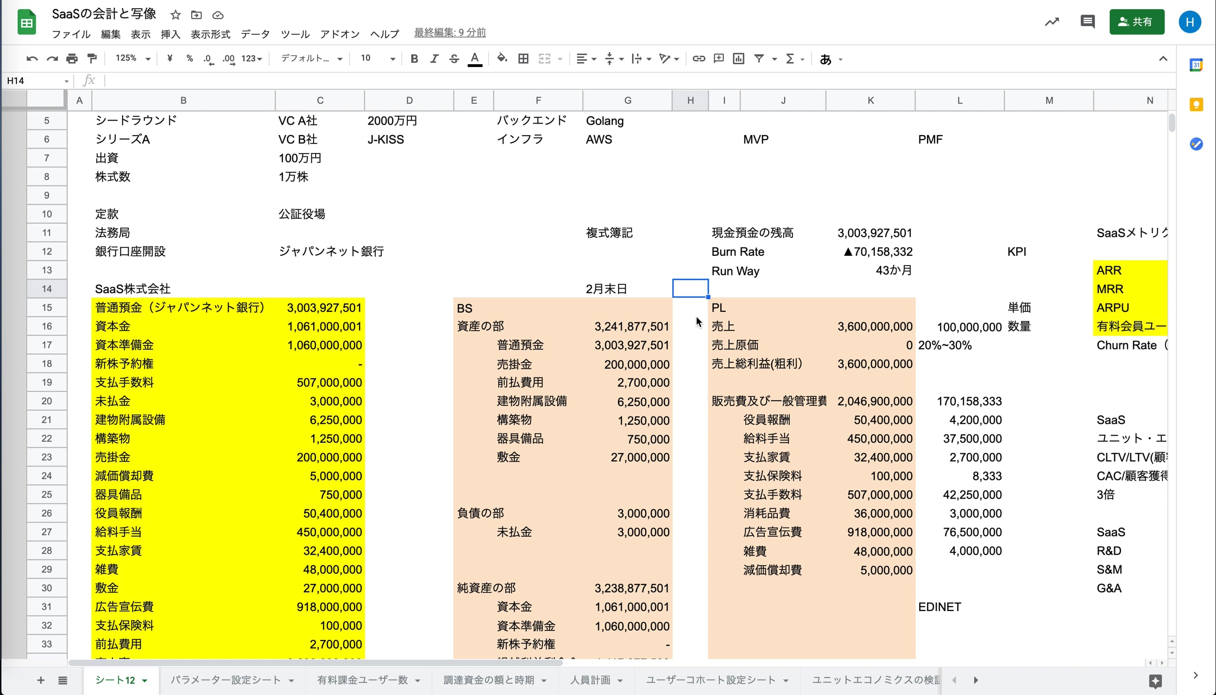Open the 最終編集: 9 分前 history link
This screenshot has height=695, width=1216.
point(450,33)
